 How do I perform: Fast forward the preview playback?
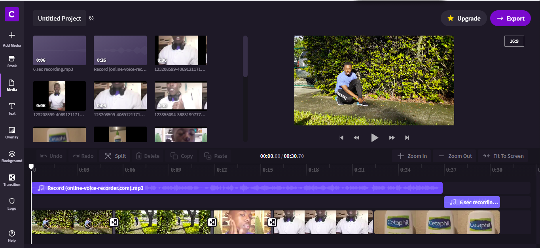tap(392, 138)
